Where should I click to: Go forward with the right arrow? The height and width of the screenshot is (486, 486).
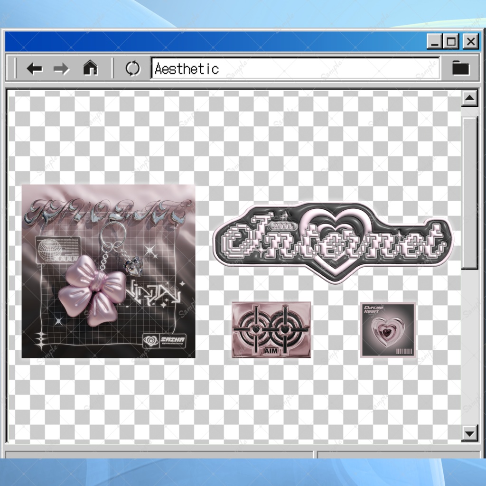point(61,69)
